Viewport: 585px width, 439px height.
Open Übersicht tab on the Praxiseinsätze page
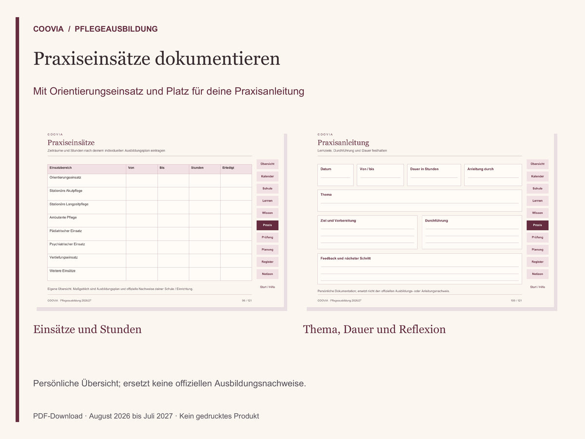click(267, 164)
